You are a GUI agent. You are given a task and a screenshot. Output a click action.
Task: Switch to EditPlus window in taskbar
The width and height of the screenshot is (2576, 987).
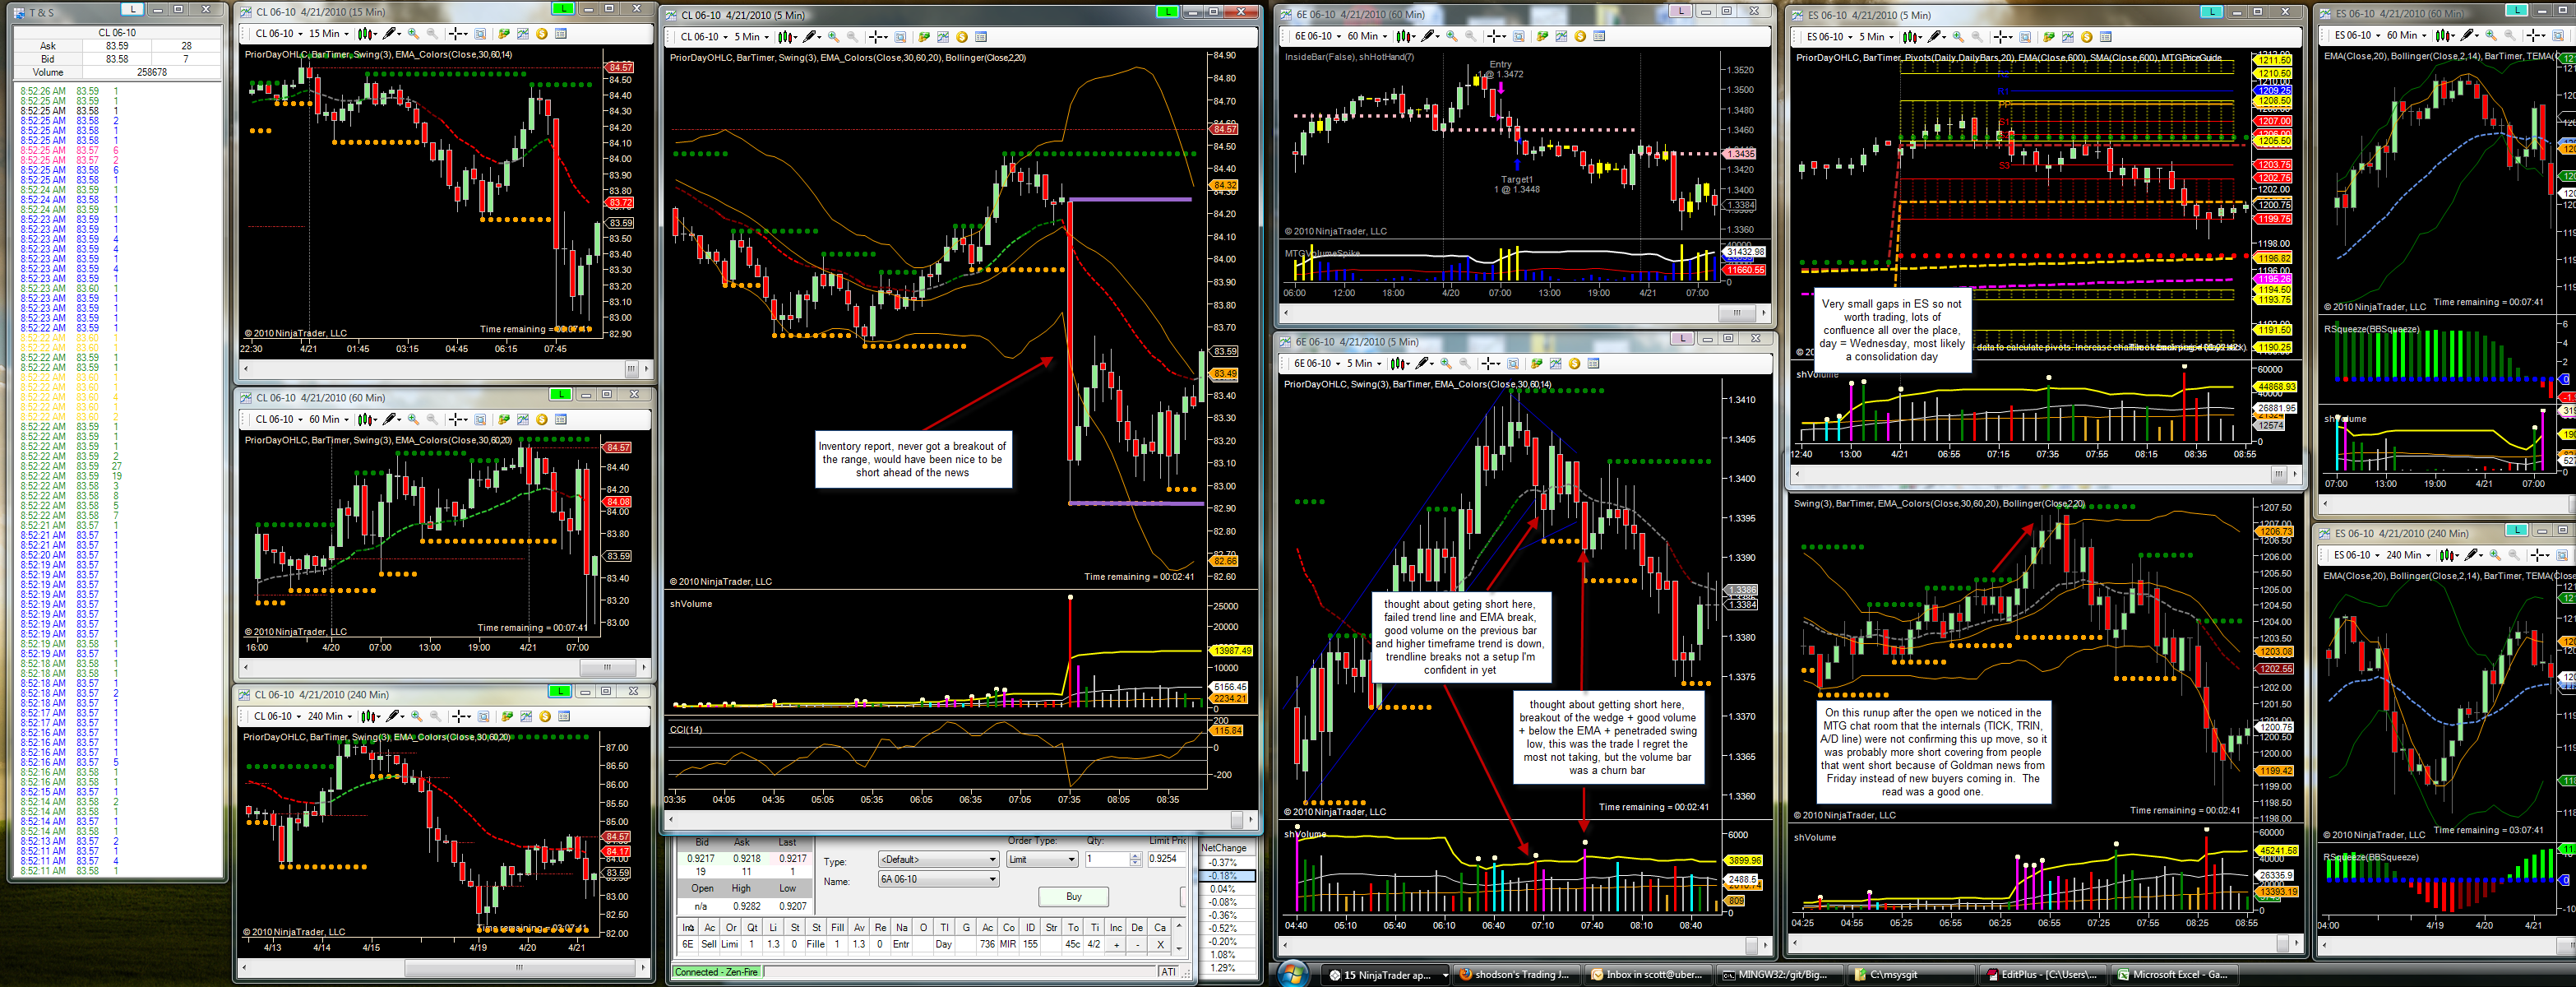2042,975
